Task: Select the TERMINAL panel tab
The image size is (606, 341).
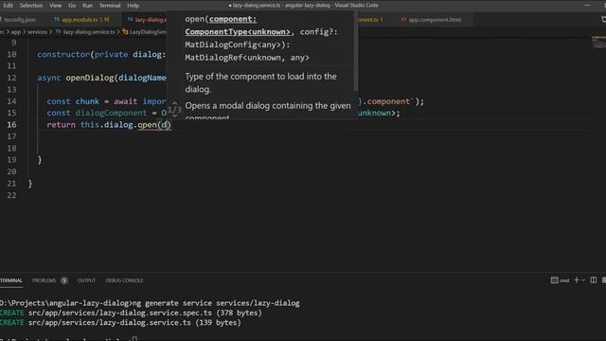Action: (x=10, y=280)
